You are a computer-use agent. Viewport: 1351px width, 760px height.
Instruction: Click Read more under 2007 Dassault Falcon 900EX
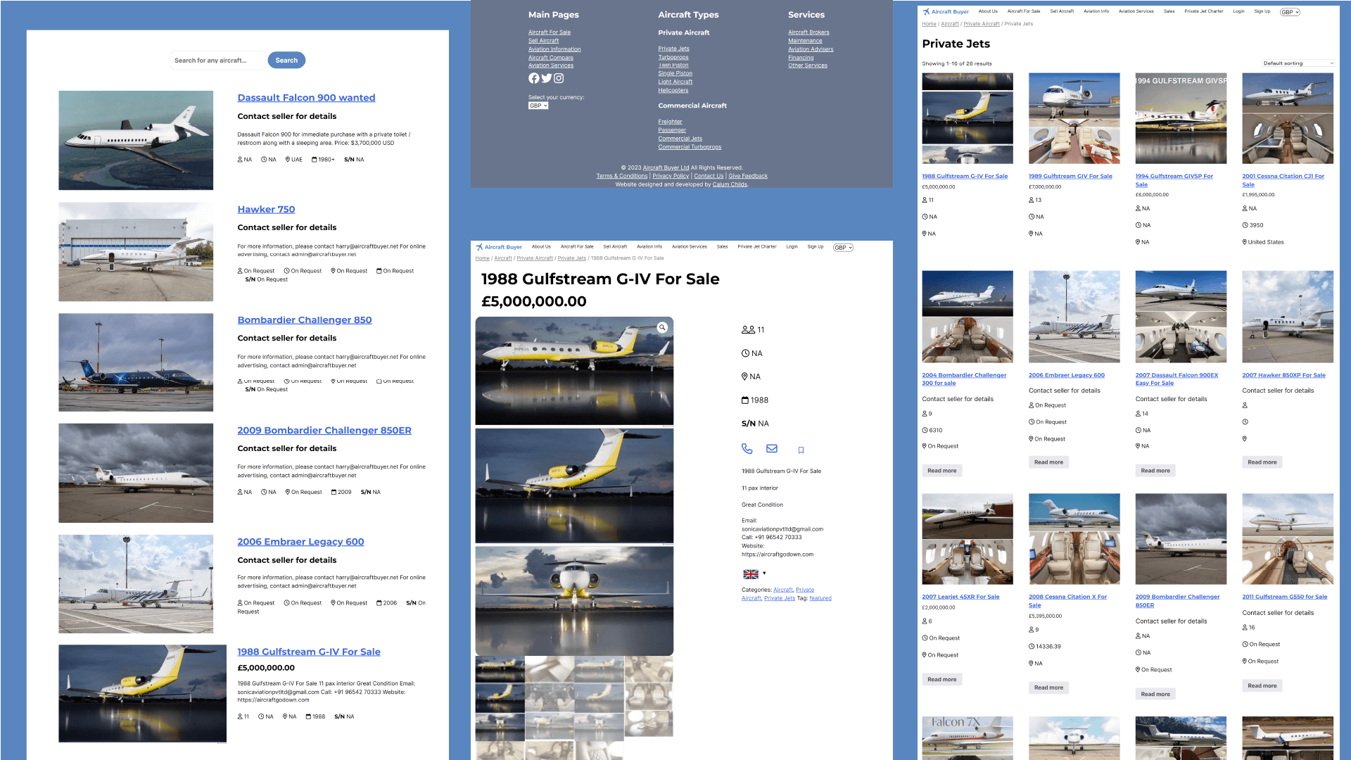[x=1155, y=471]
